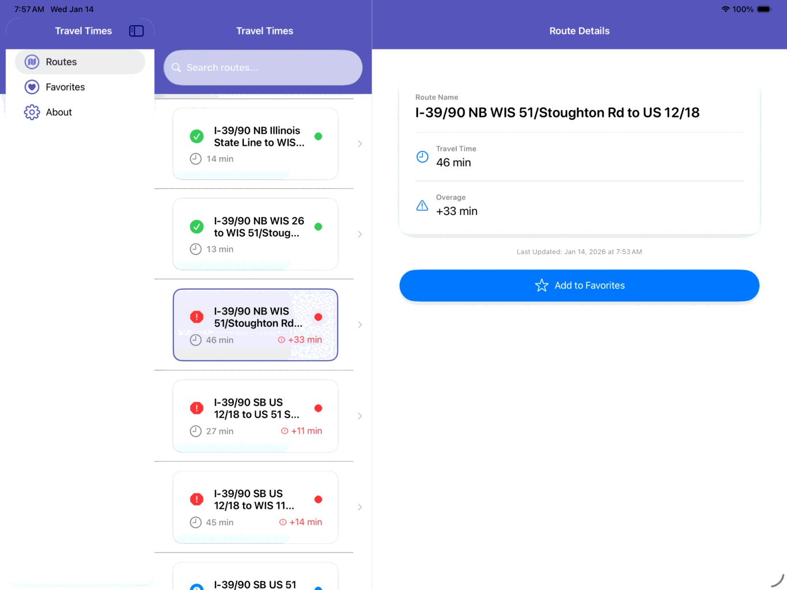Open the I-39/90 SB US 12/18 to US 51 card
Screen dimensions: 787x590
click(x=255, y=416)
